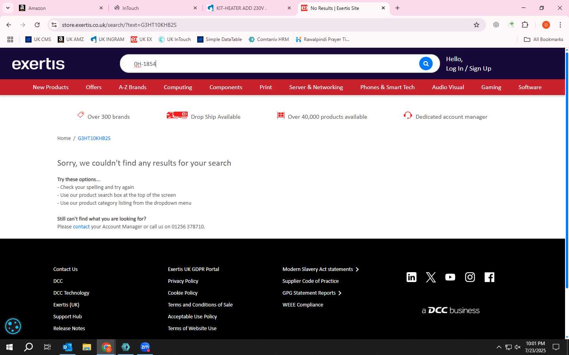Click the browser address bar URL
This screenshot has height=355, width=569.
click(x=119, y=25)
